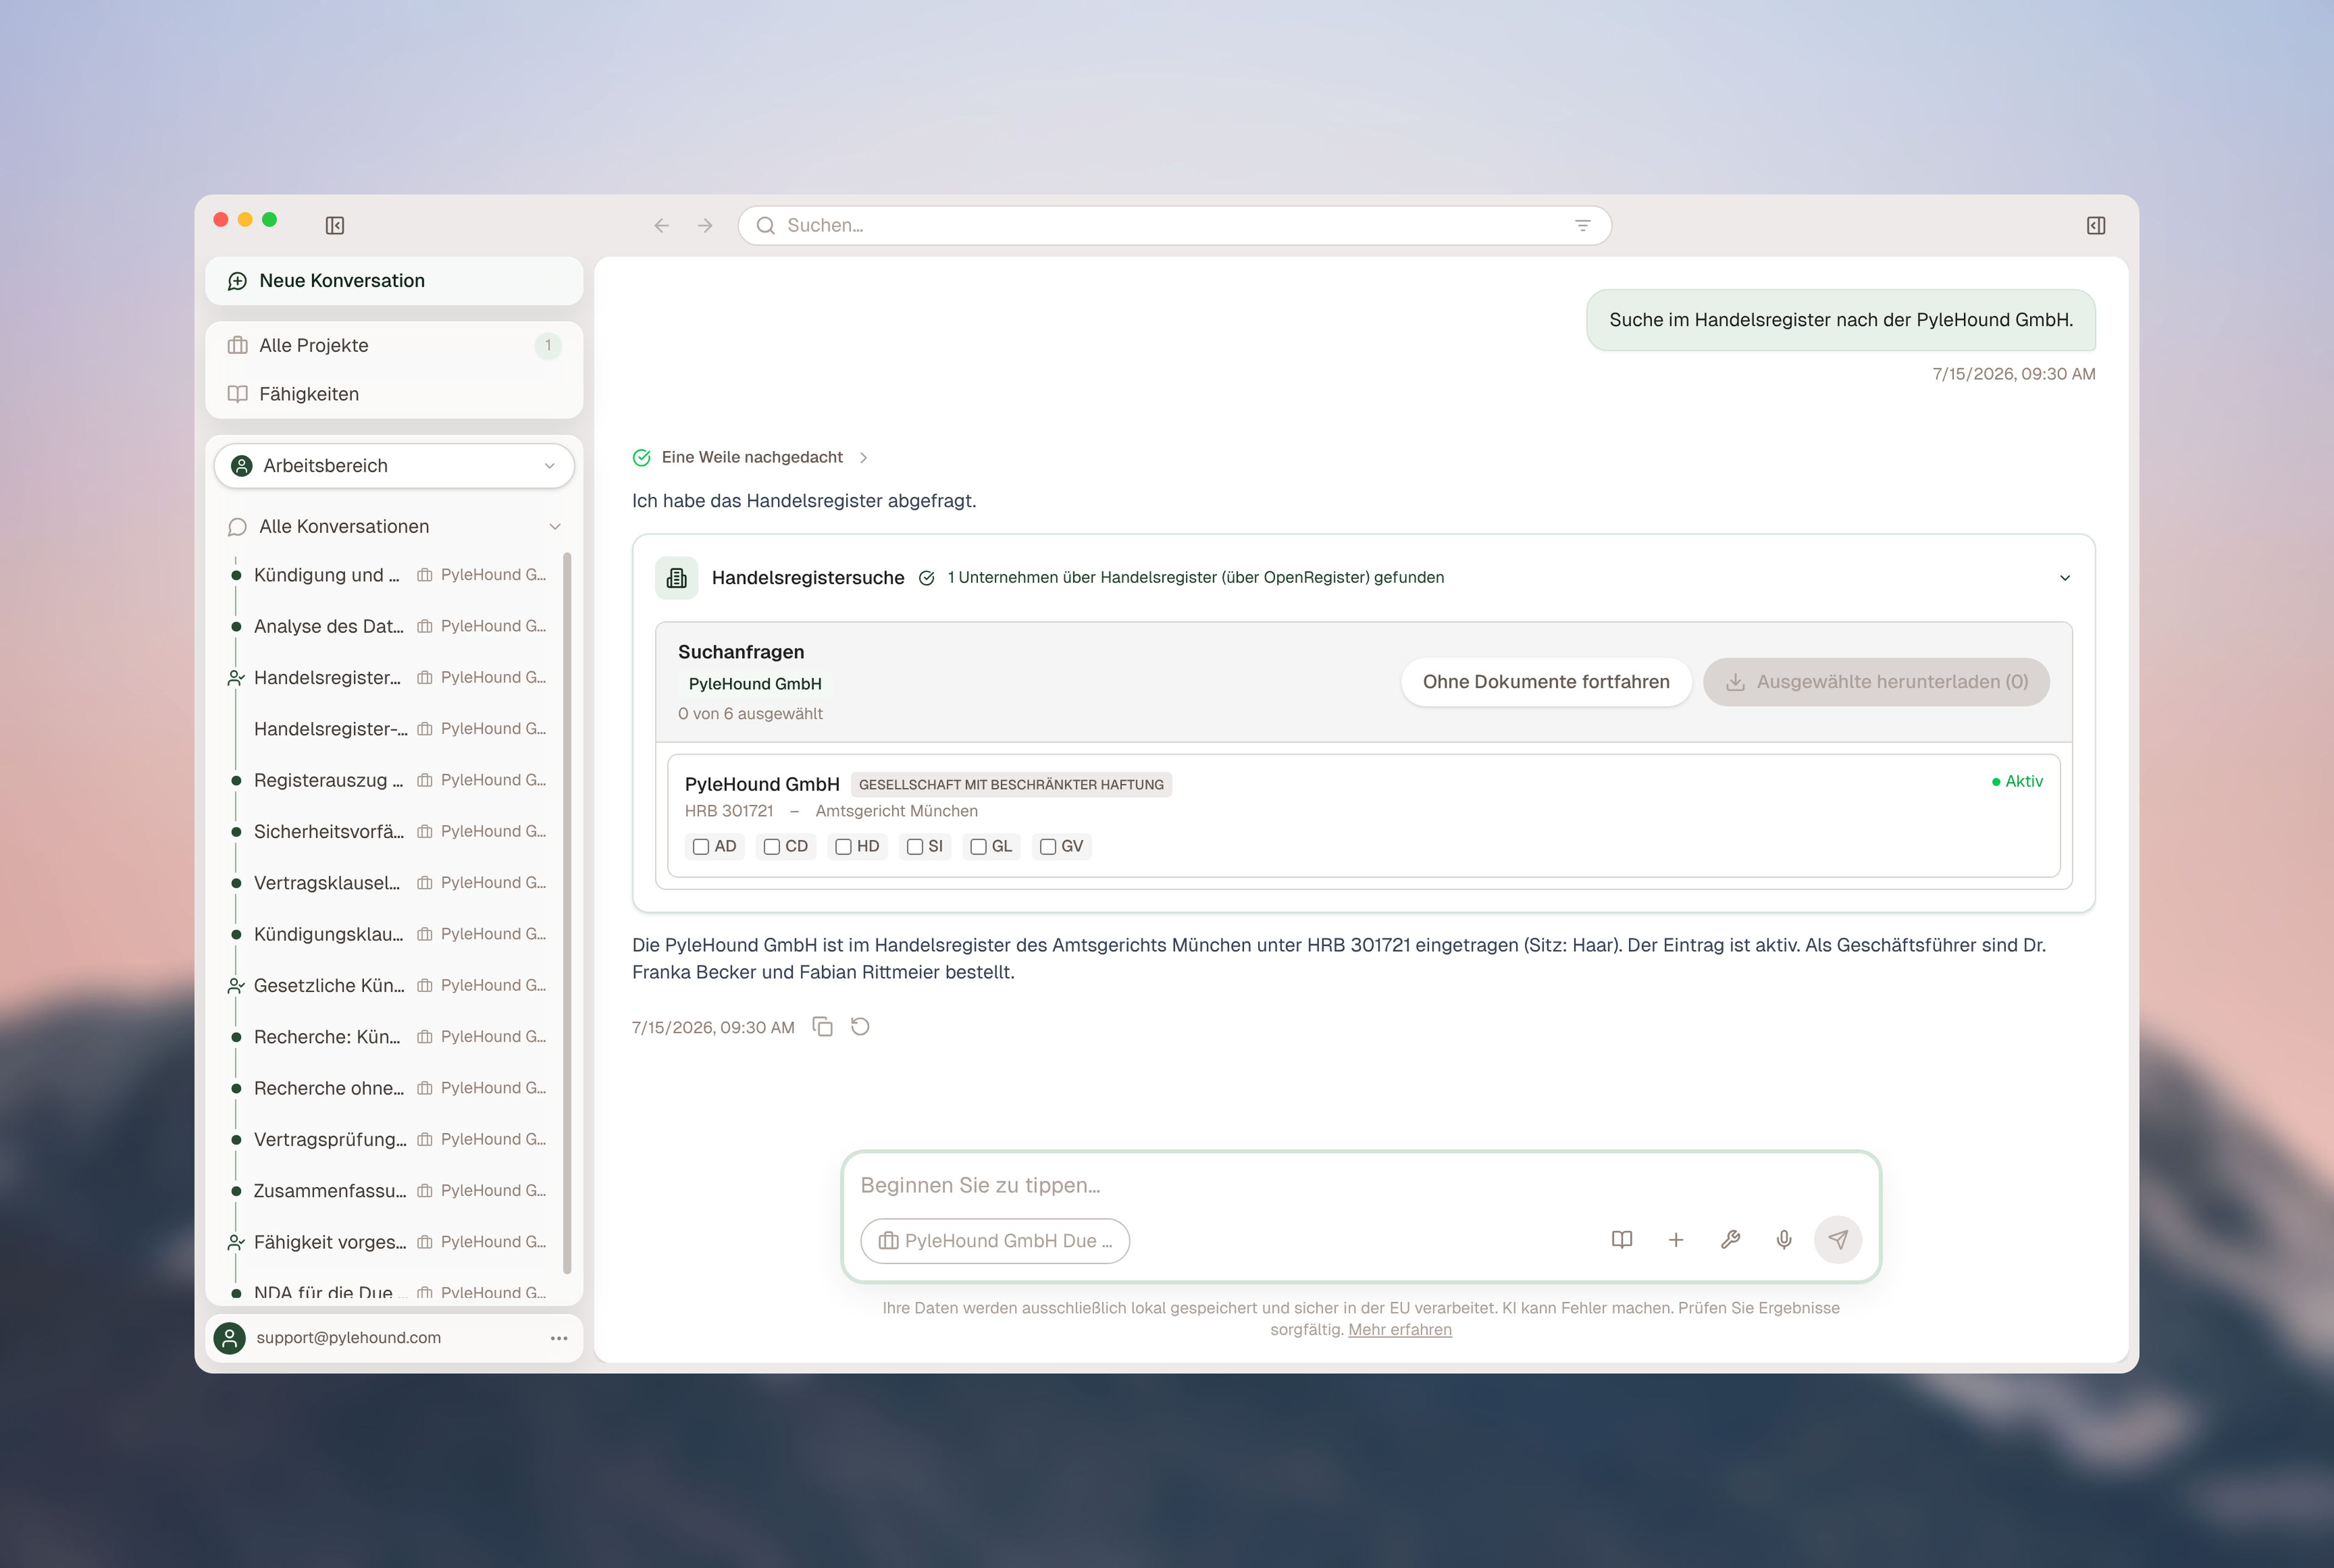Click the verified check icon next to Handelsregistersuche
Viewport: 2334px width, 1568px height.
pyautogui.click(x=927, y=578)
